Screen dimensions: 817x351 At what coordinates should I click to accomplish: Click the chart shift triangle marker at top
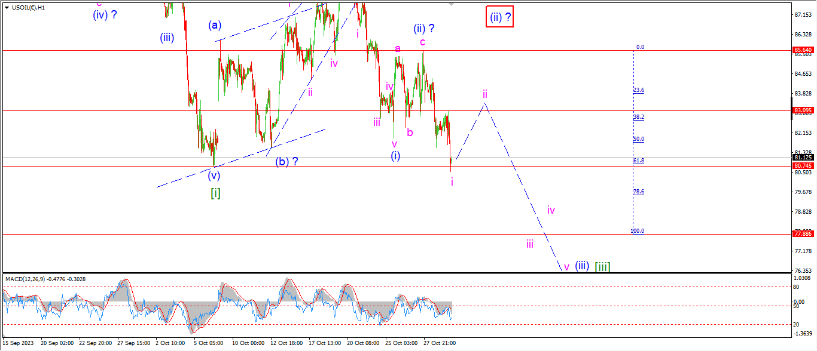pyautogui.click(x=451, y=4)
